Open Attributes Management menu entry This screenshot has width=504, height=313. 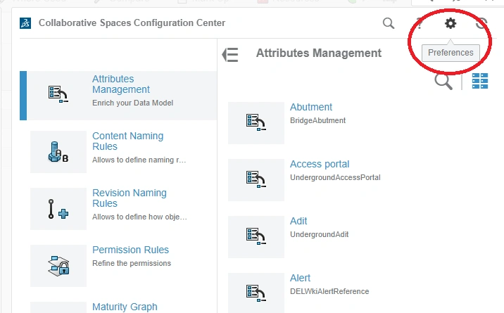point(120,84)
